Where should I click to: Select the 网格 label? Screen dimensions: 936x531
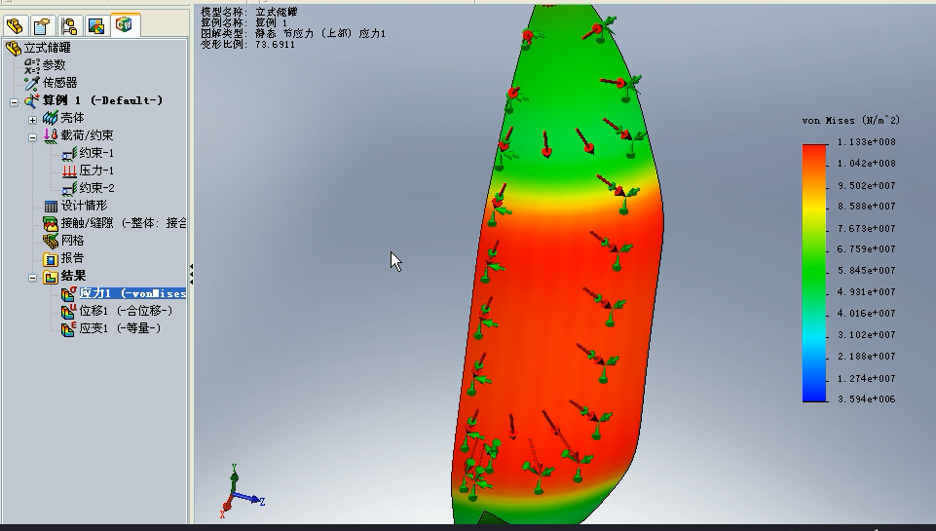pos(72,241)
